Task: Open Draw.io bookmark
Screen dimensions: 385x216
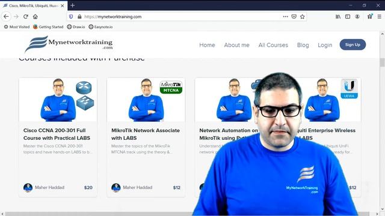Action: pos(76,27)
